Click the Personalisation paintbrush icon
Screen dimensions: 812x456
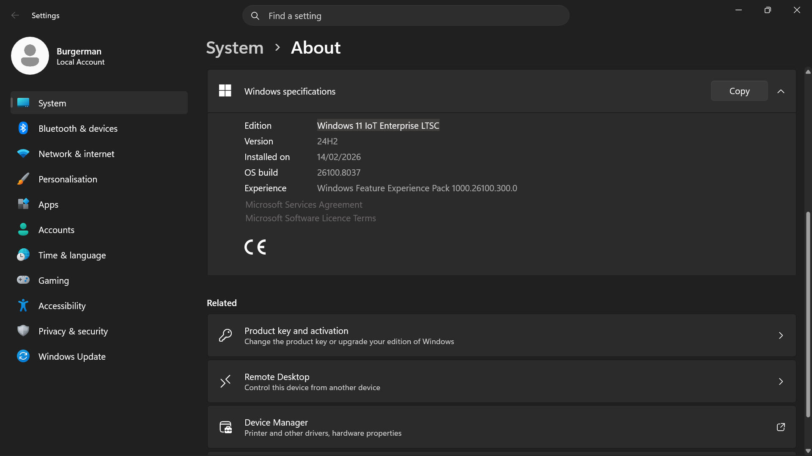click(23, 179)
